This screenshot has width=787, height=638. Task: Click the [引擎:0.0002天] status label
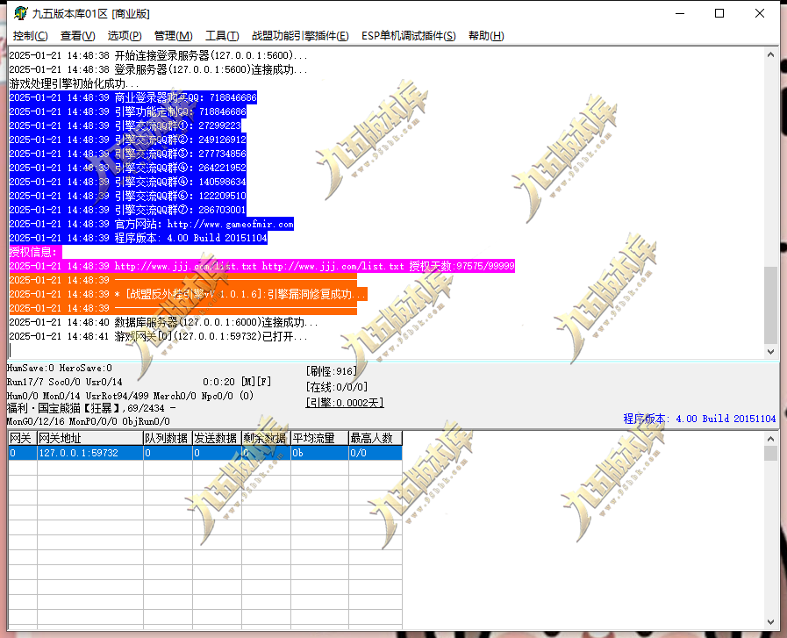click(x=344, y=403)
